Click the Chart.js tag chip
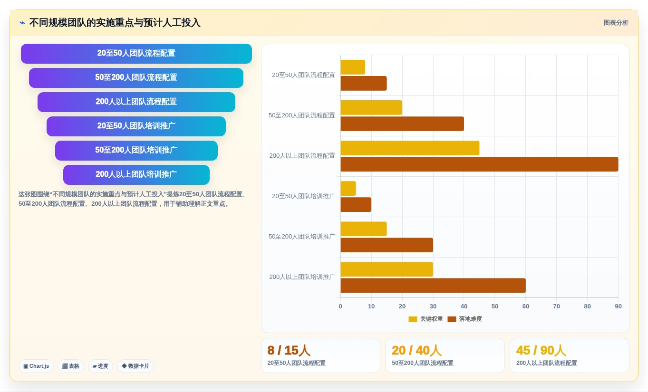The width and height of the screenshot is (648, 392). 36,366
